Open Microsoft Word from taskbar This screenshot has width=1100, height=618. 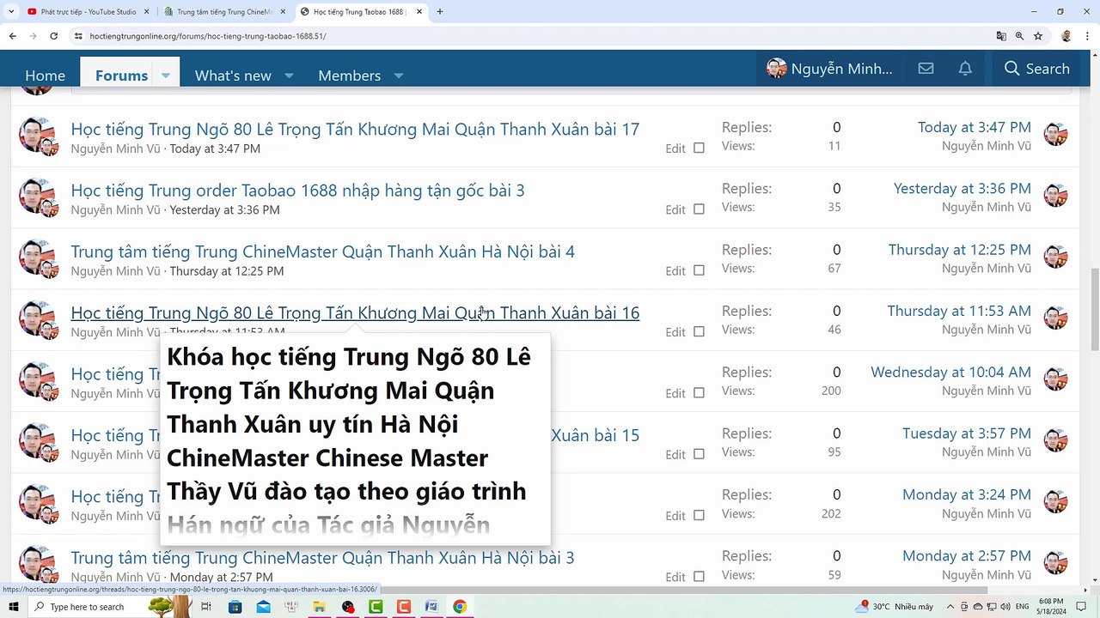pos(431,607)
